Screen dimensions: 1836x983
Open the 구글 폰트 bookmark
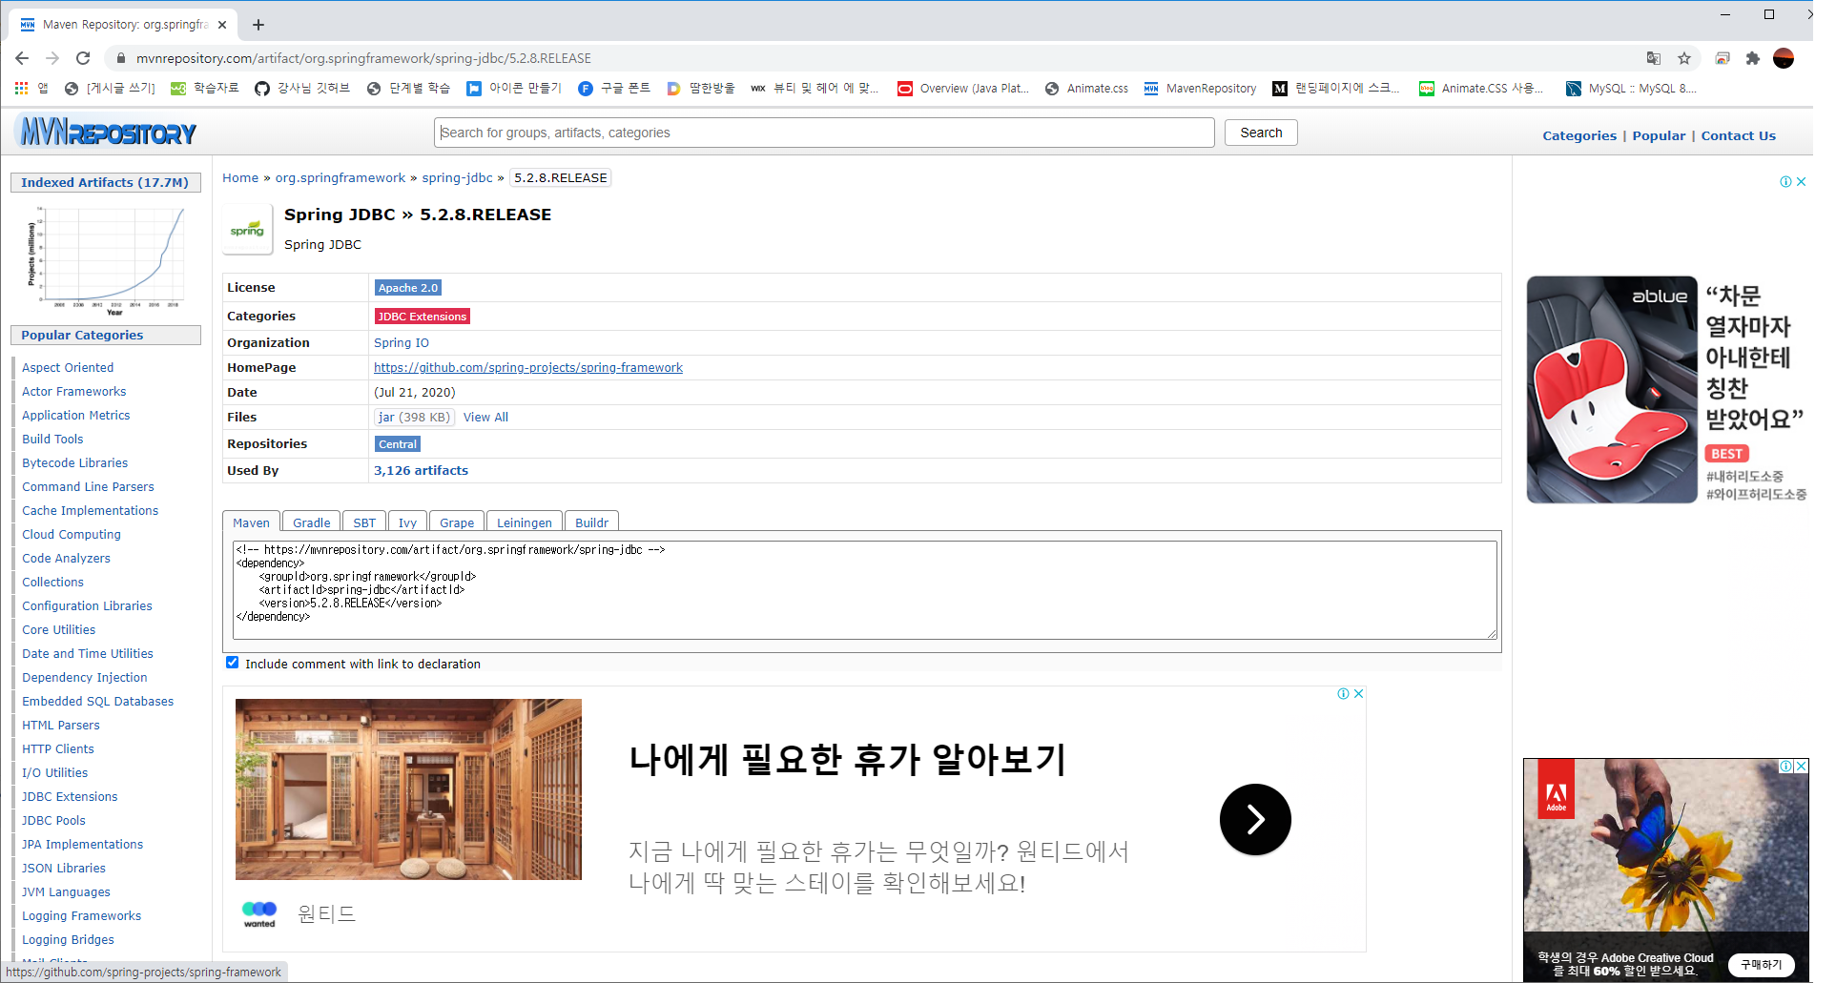[x=614, y=88]
